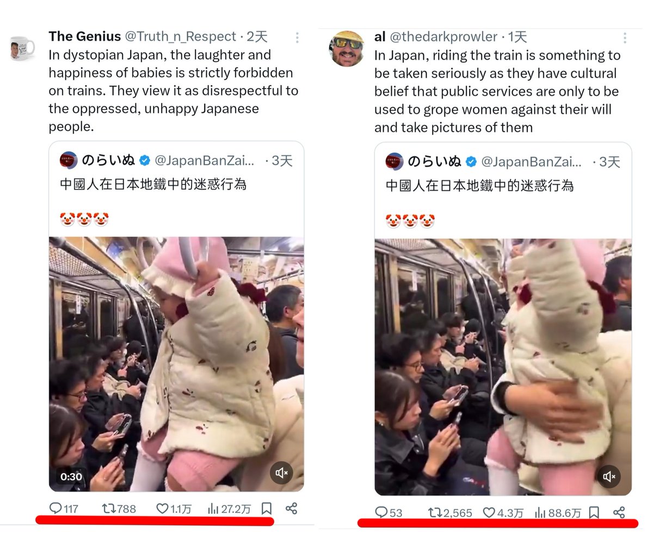653x549 pixels.
Task: View analytics showing 27.2万 views
Action: pos(229,509)
